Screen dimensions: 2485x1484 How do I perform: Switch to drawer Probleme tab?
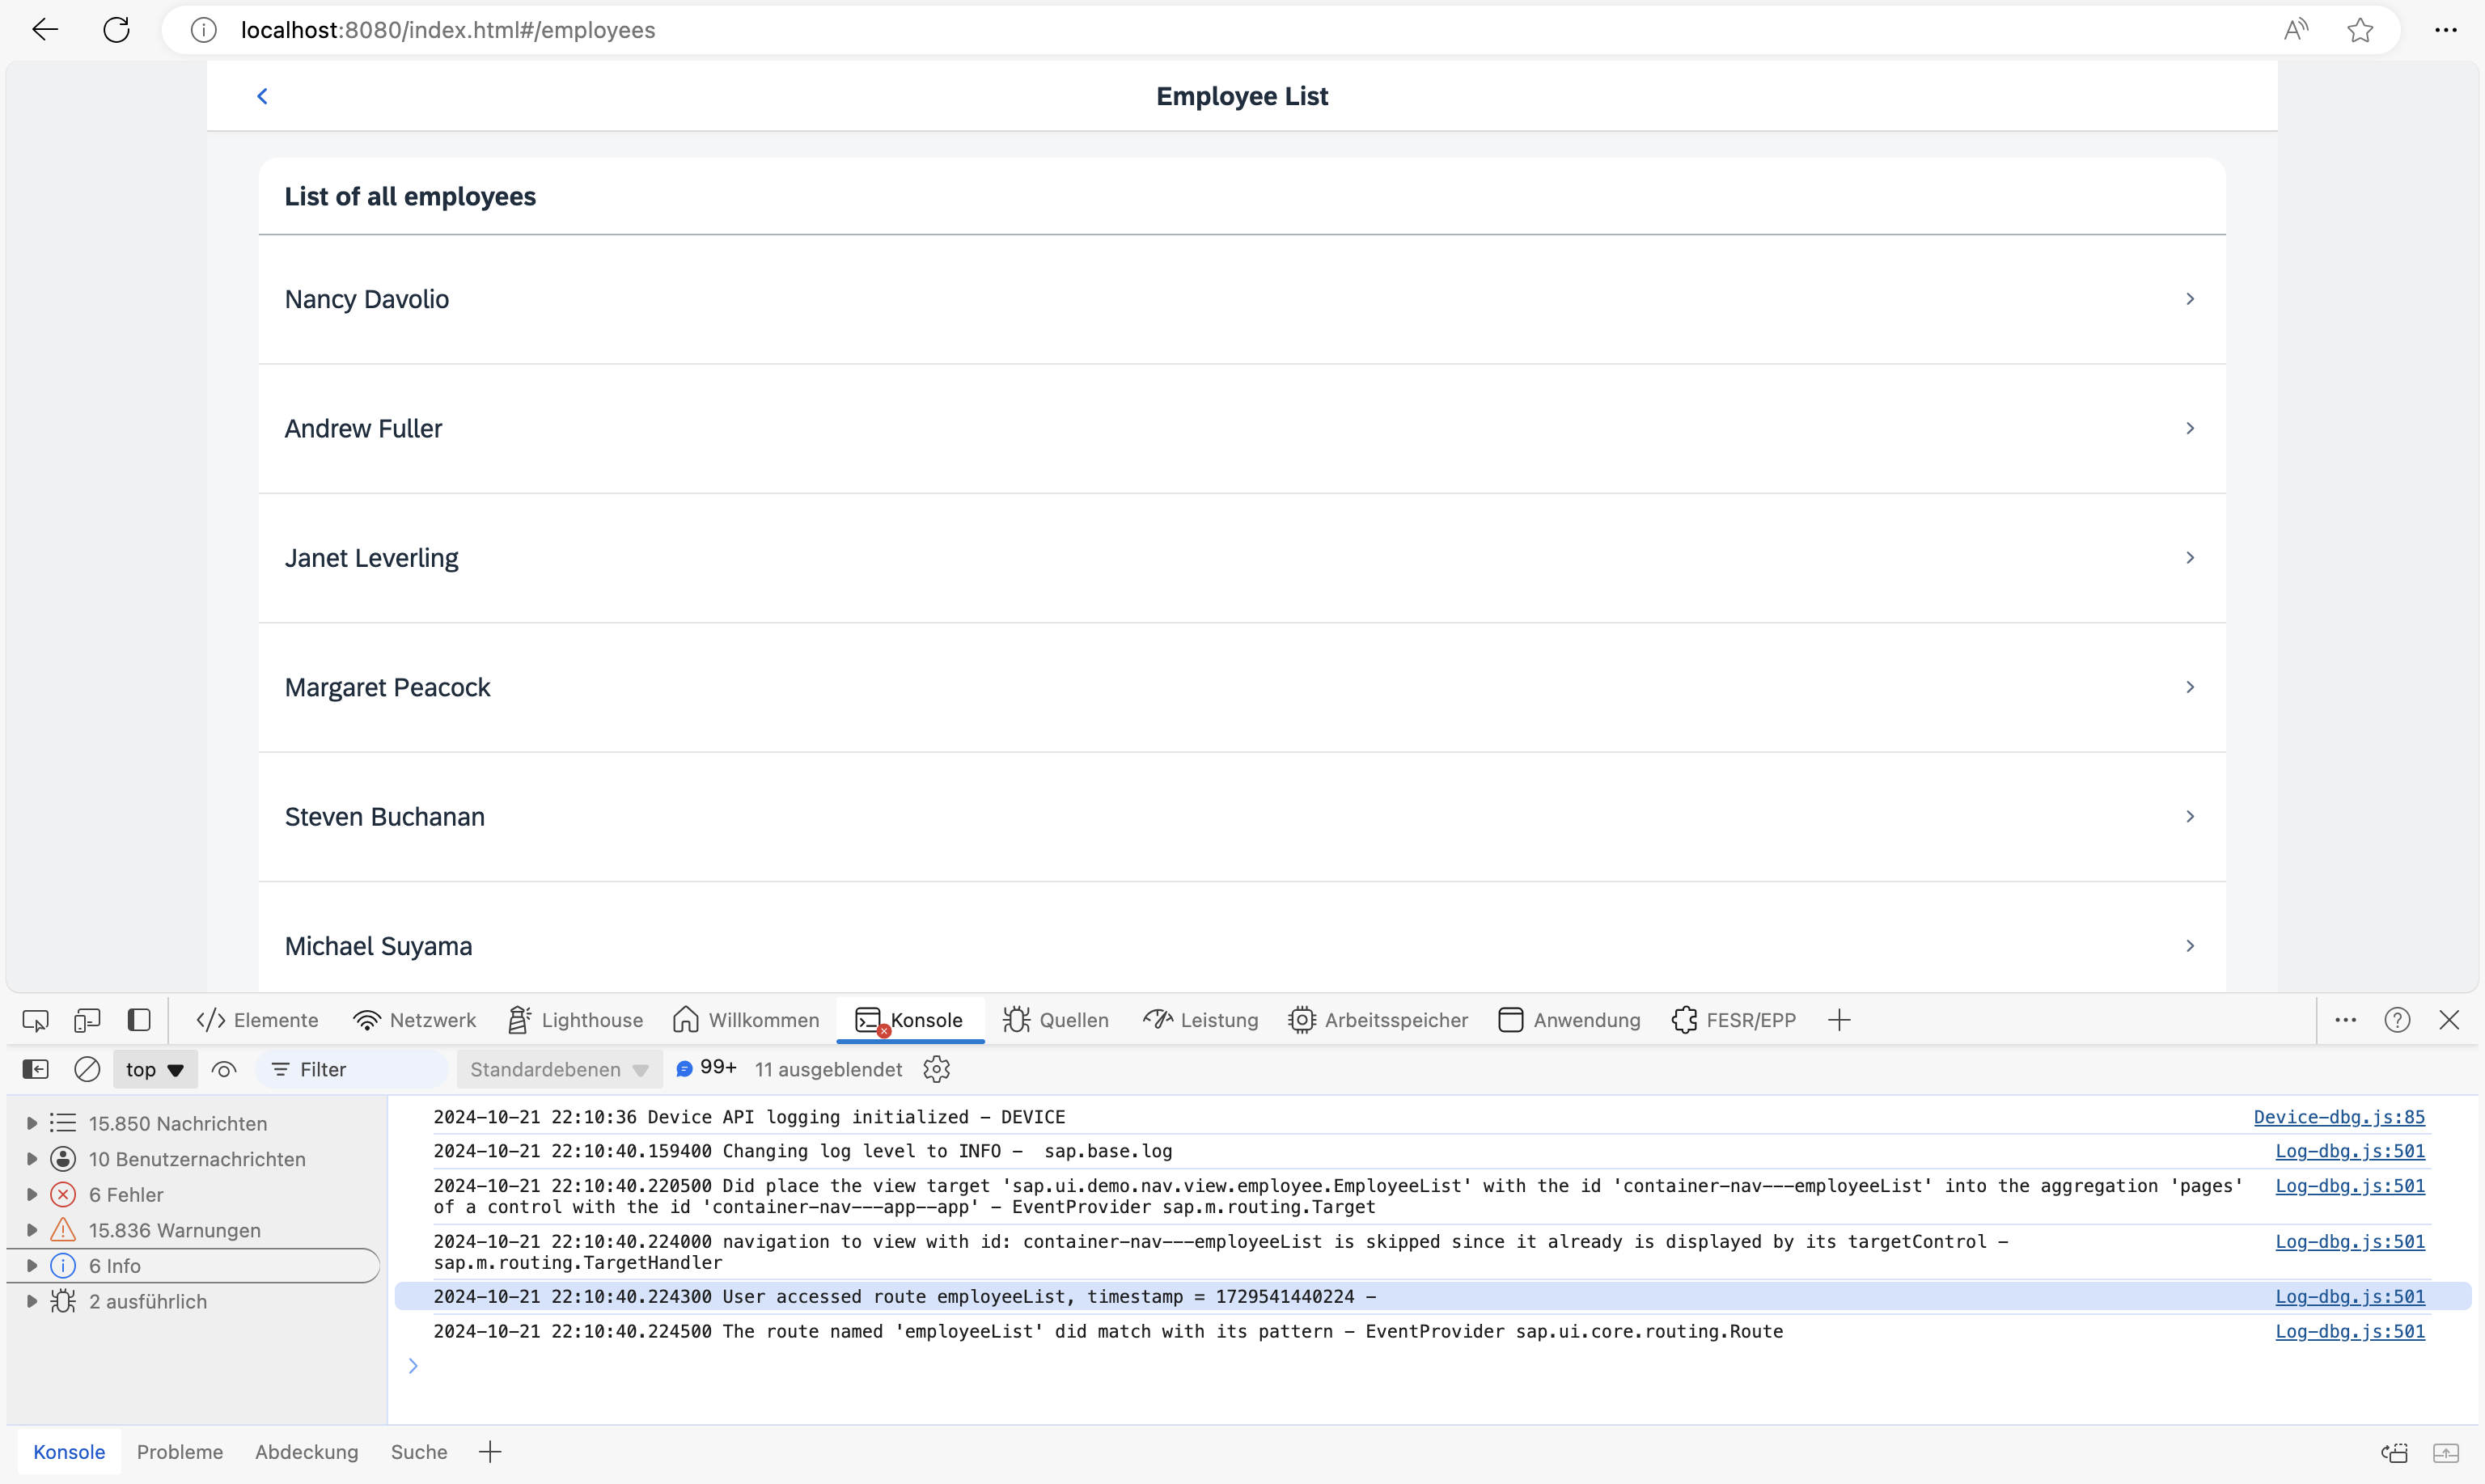(x=180, y=1452)
